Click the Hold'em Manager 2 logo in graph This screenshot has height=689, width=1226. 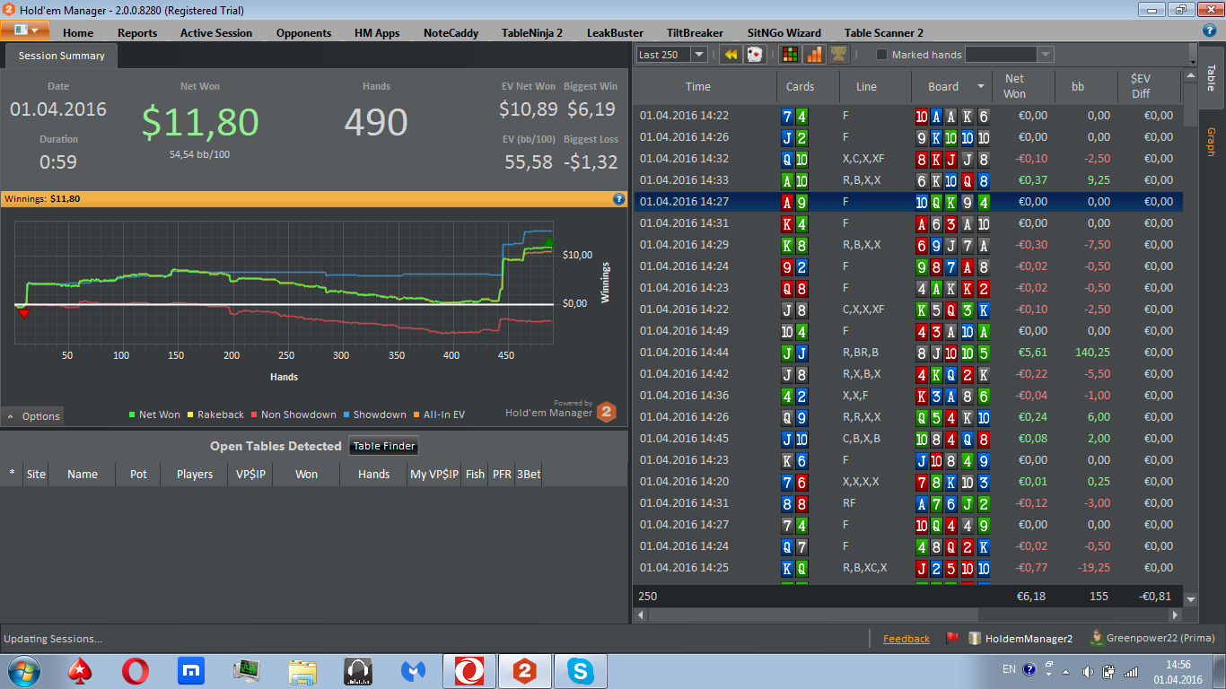608,412
